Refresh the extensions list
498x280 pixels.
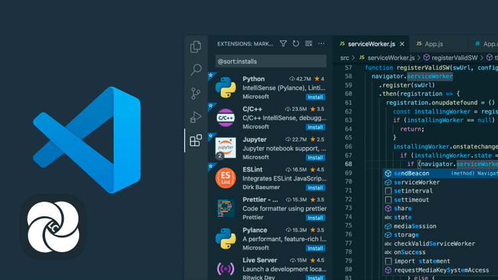[295, 44]
